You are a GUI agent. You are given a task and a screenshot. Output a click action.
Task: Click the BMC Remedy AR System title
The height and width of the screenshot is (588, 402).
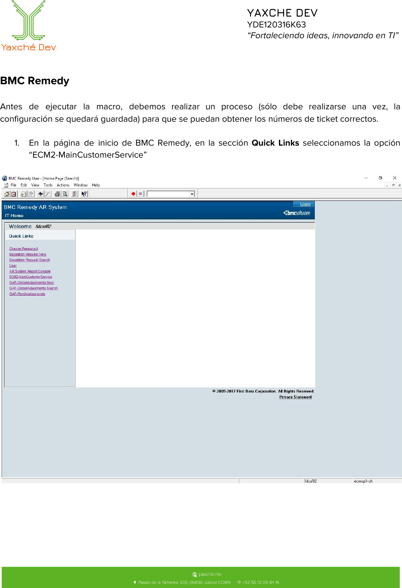coord(35,207)
